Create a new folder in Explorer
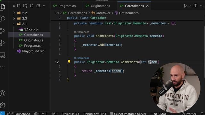205x115 pixels. (25, 6)
